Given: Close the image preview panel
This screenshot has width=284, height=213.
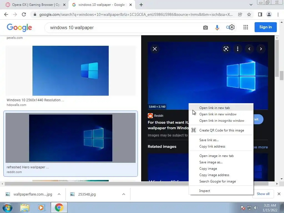Looking at the screenshot, I should point(155,49).
